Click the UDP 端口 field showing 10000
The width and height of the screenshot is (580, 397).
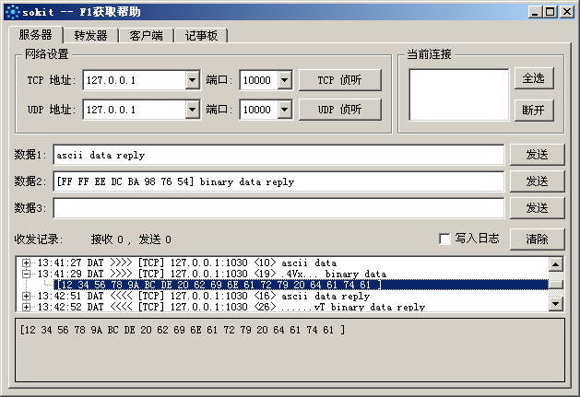[x=258, y=110]
